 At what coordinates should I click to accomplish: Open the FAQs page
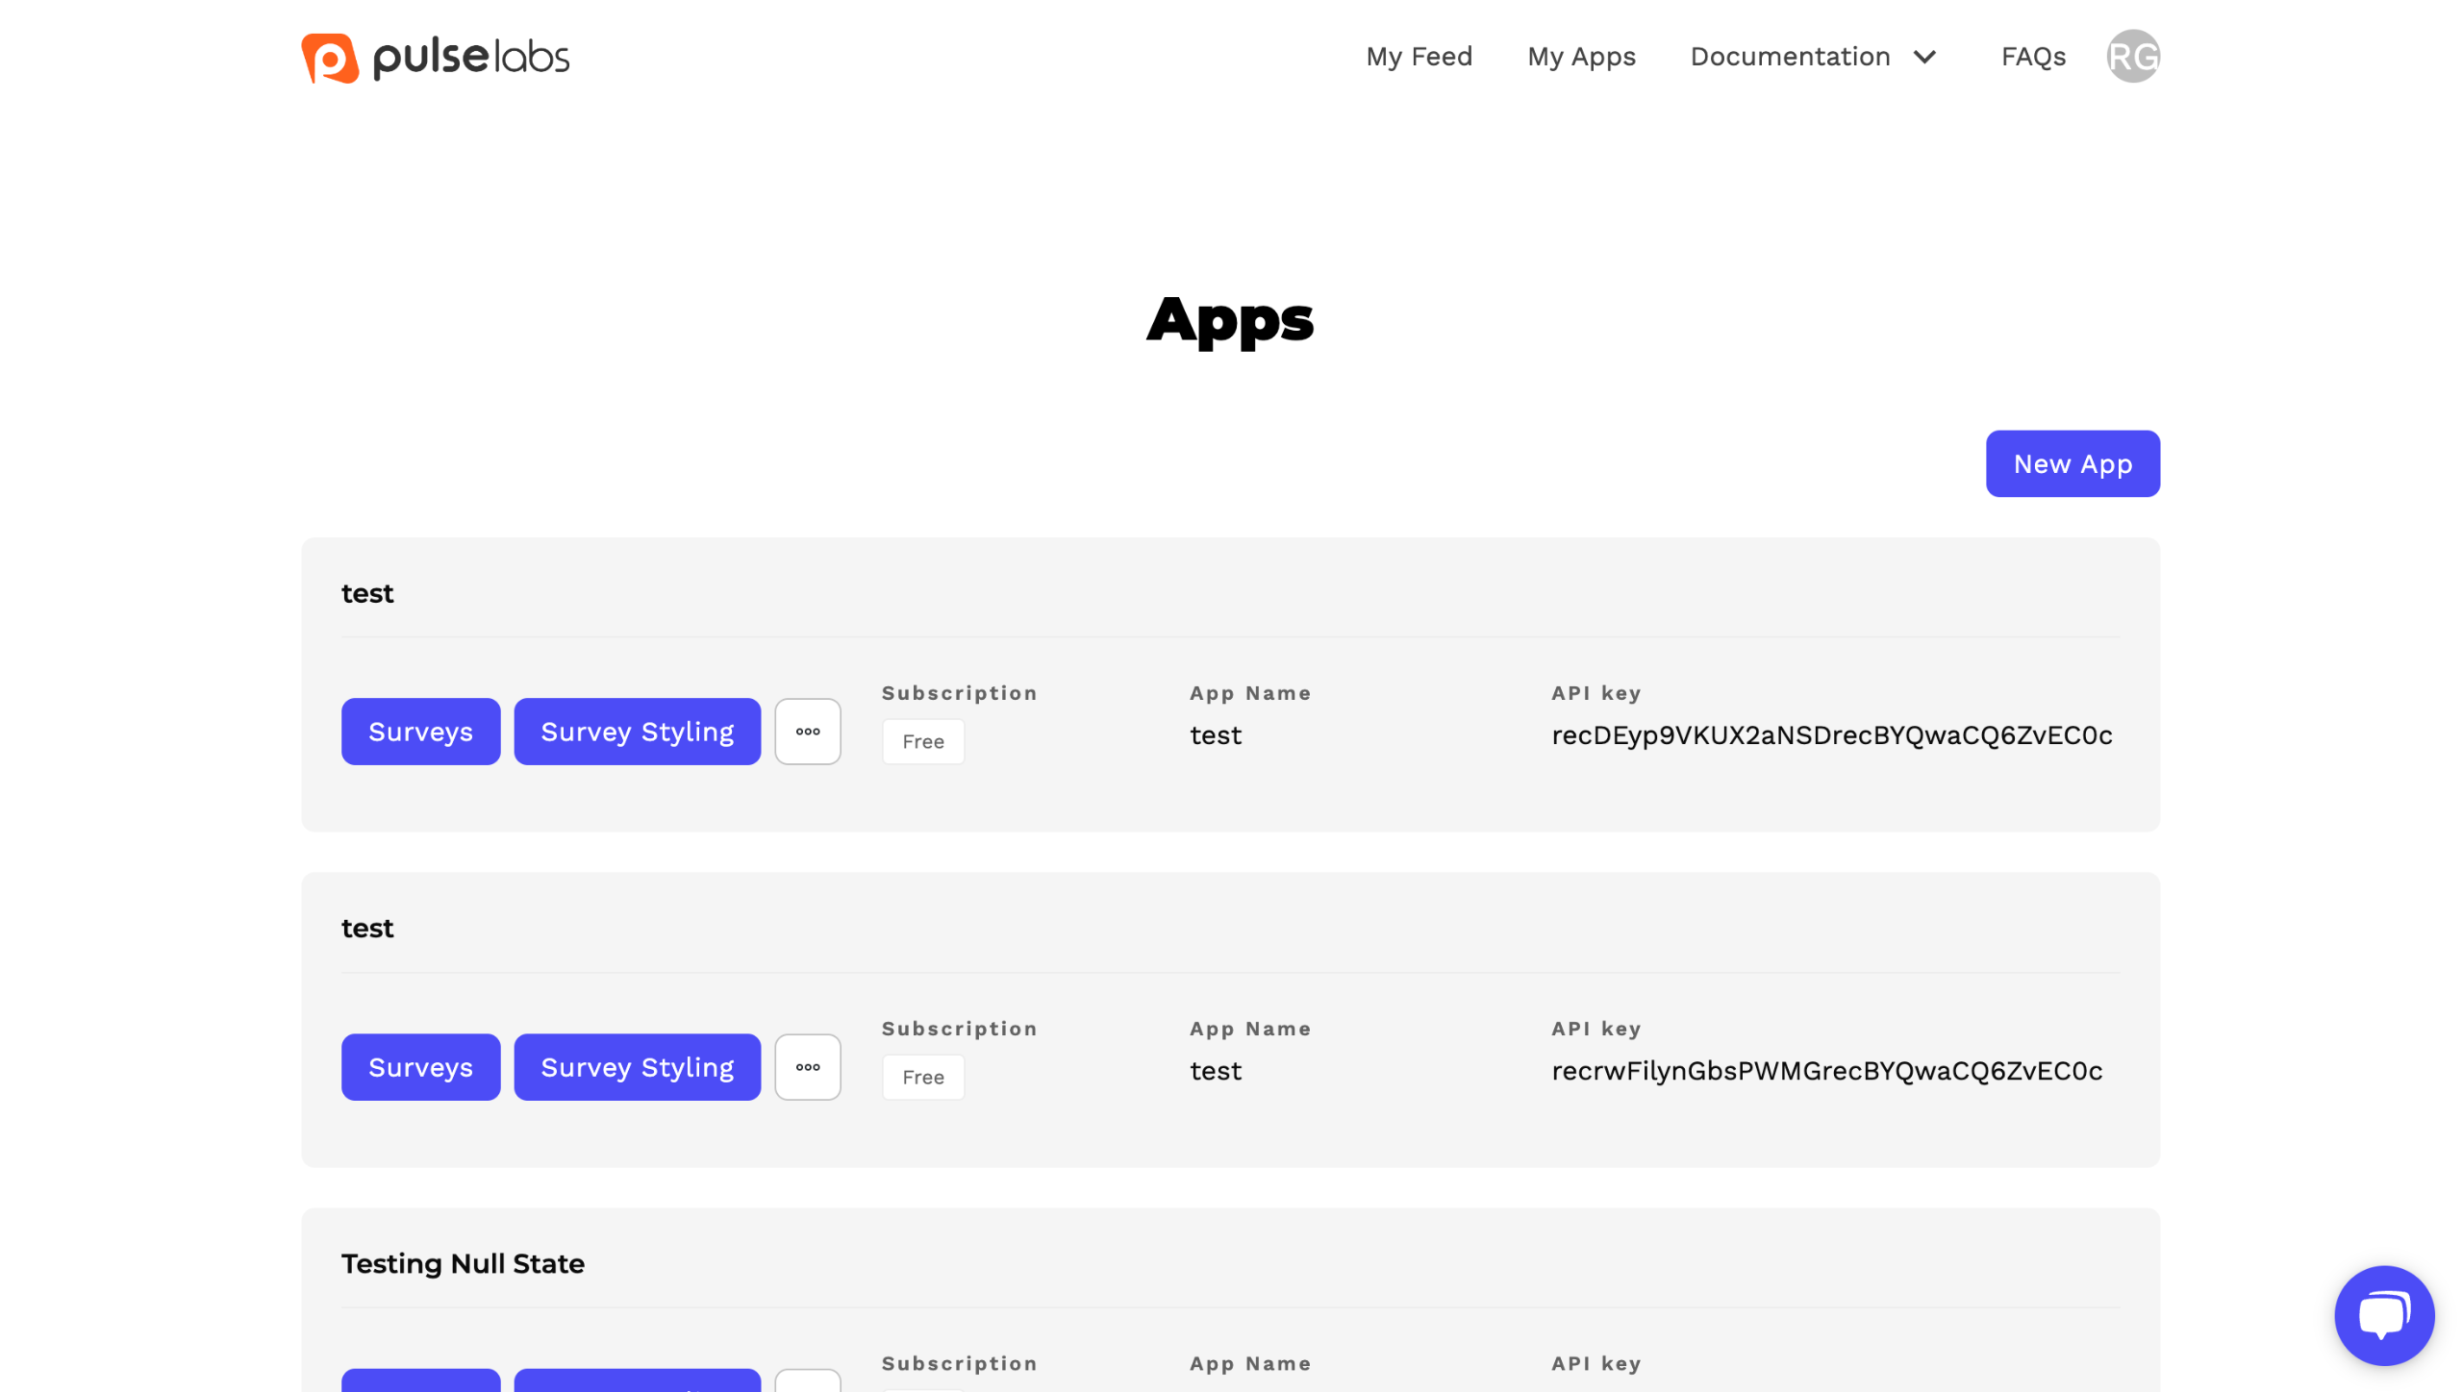[x=2033, y=57]
